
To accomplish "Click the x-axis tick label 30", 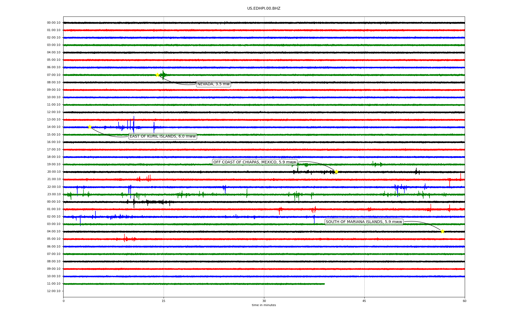I will 264,301.
